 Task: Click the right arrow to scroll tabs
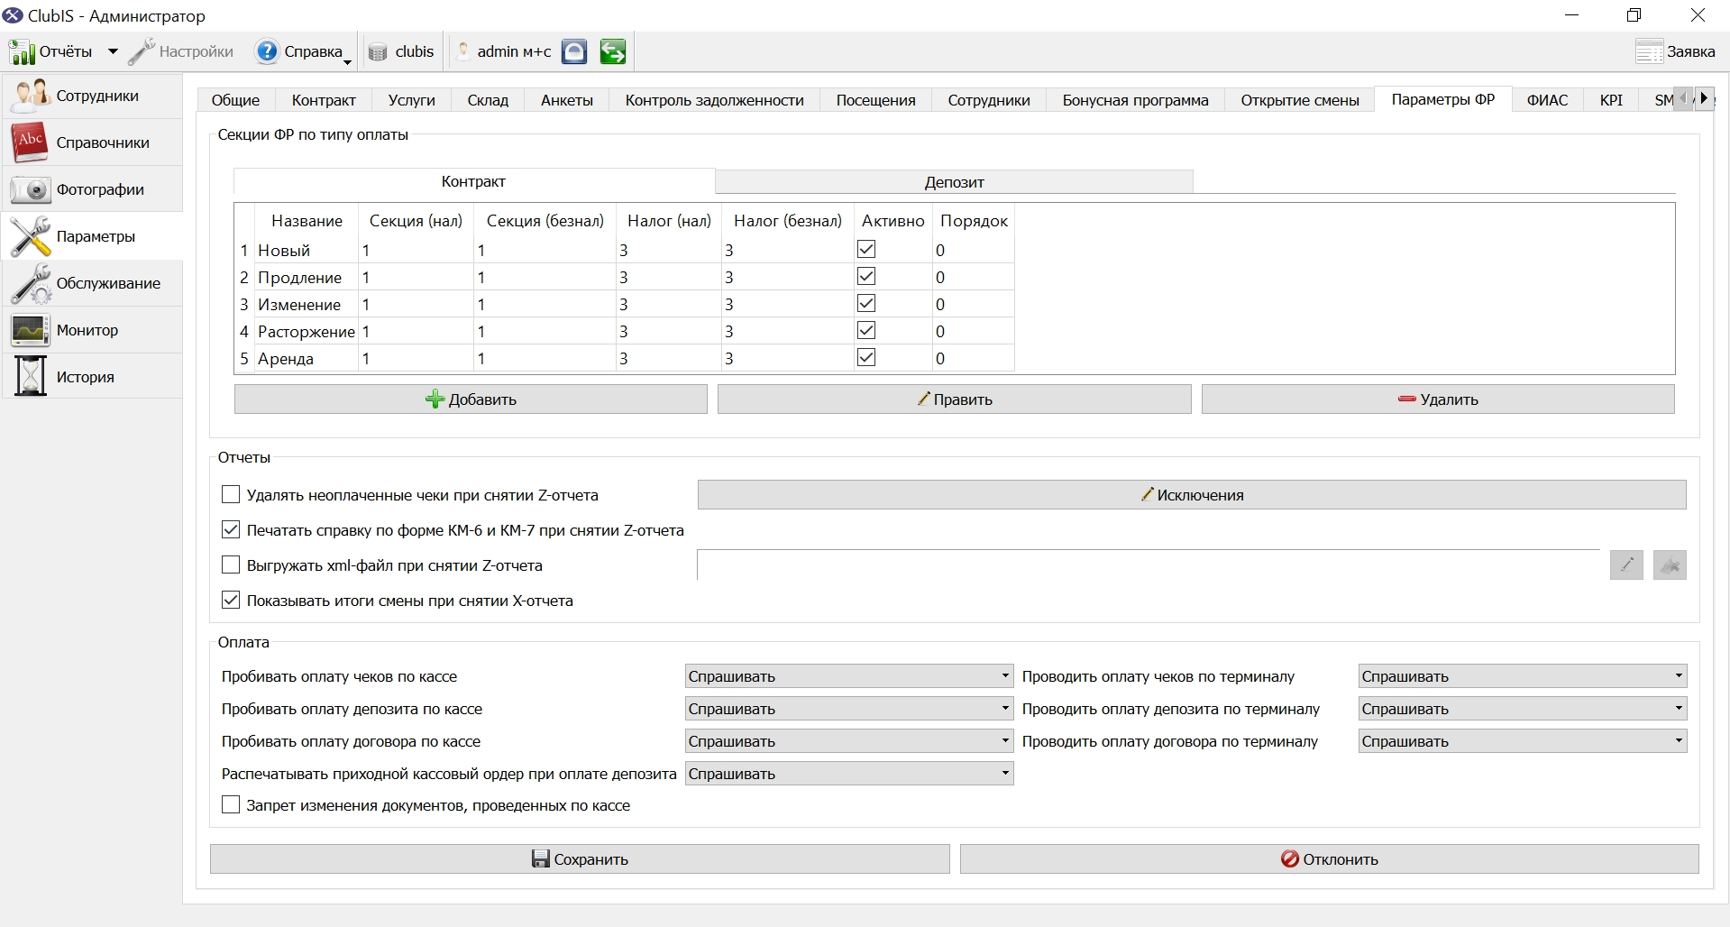1704,98
